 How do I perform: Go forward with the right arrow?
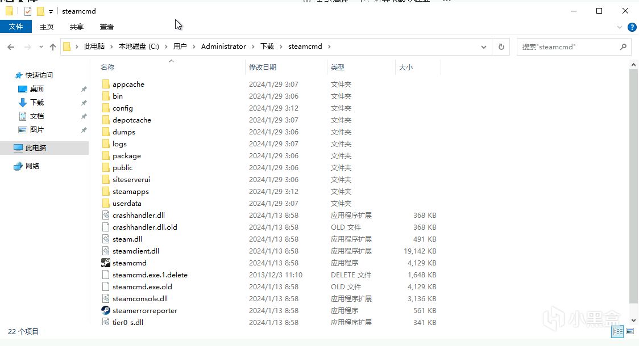[x=27, y=47]
